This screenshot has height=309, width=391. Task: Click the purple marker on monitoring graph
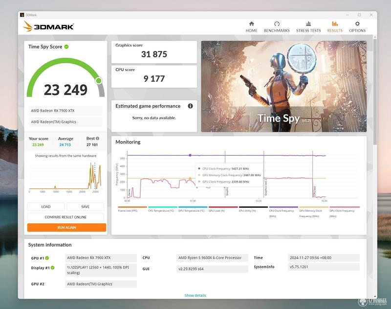click(190, 155)
